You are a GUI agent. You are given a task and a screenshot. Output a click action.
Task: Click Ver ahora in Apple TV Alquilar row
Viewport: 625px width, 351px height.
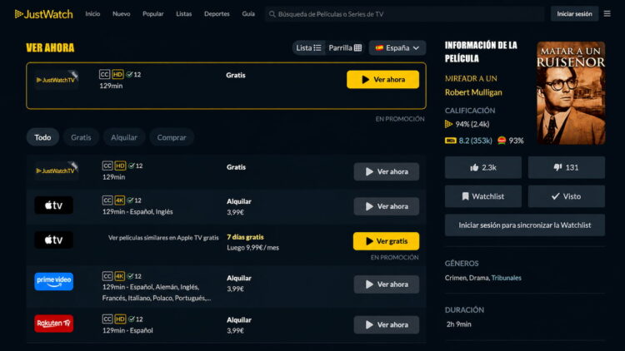point(386,206)
